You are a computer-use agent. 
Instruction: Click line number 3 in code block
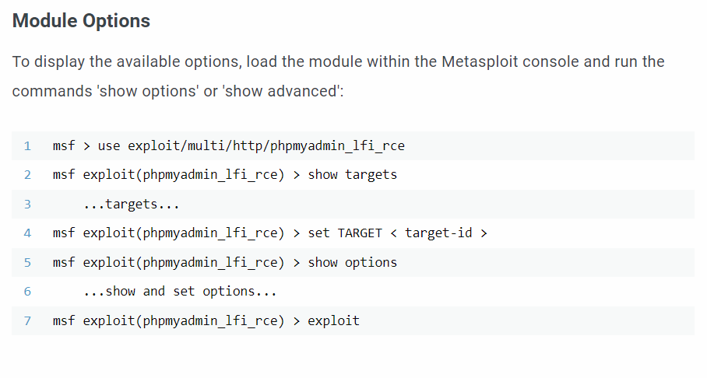(x=27, y=204)
